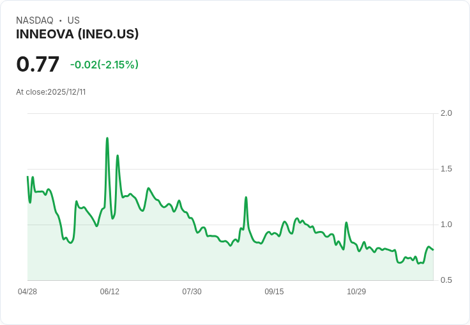Click the NASDAQ exchange label
Screen dimensions: 470x325
(x=34, y=20)
